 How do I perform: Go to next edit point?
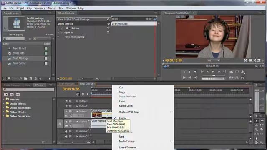tap(224, 72)
